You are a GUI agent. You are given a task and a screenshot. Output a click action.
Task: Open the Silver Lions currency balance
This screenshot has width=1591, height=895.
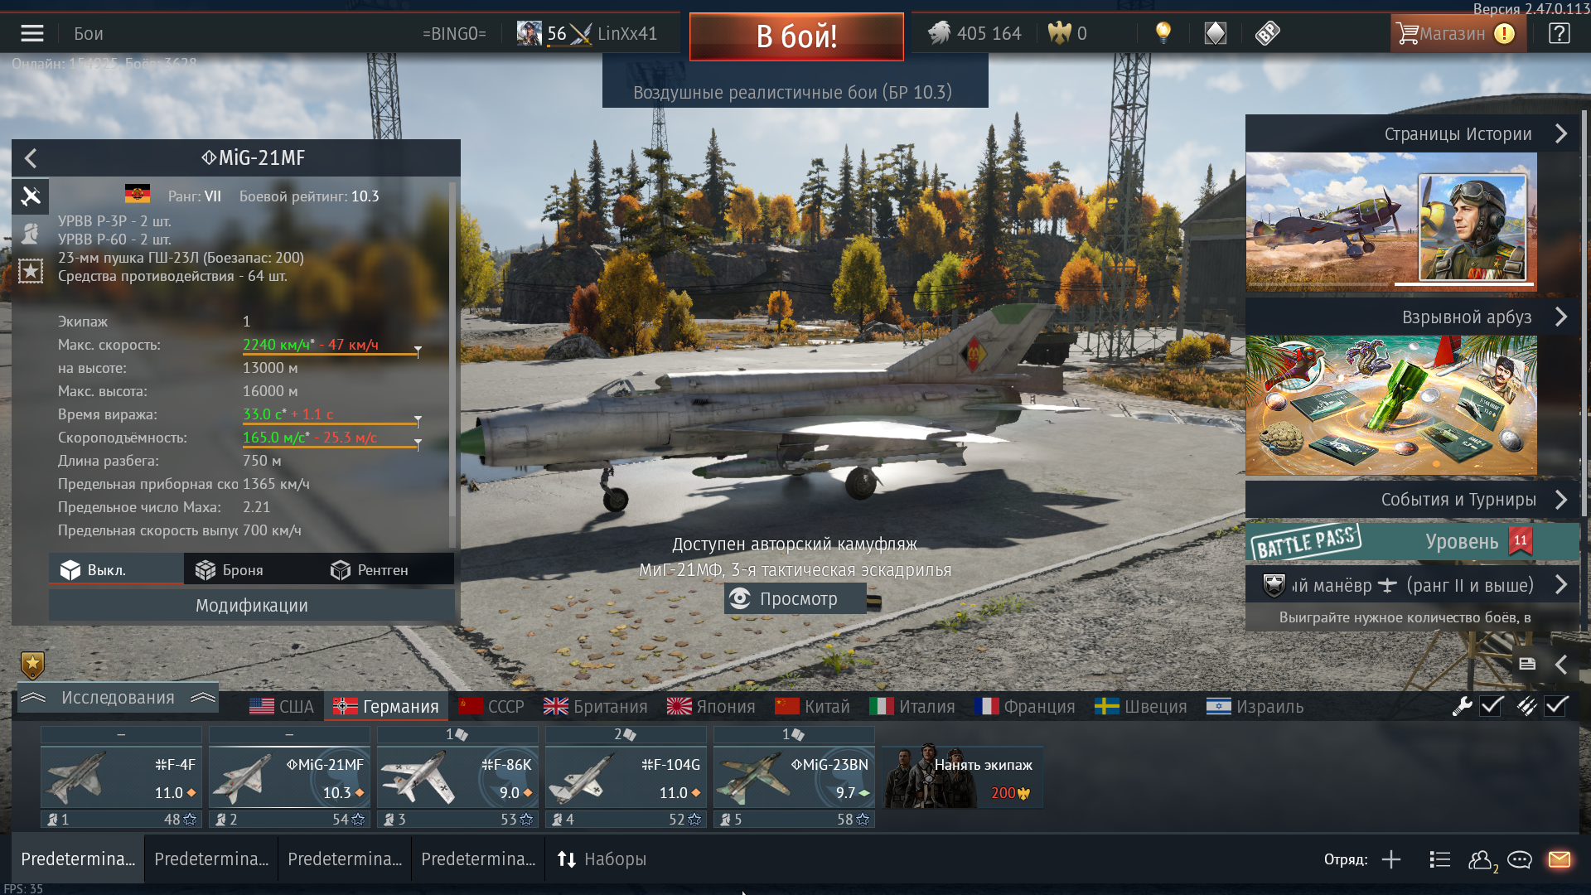coord(974,33)
